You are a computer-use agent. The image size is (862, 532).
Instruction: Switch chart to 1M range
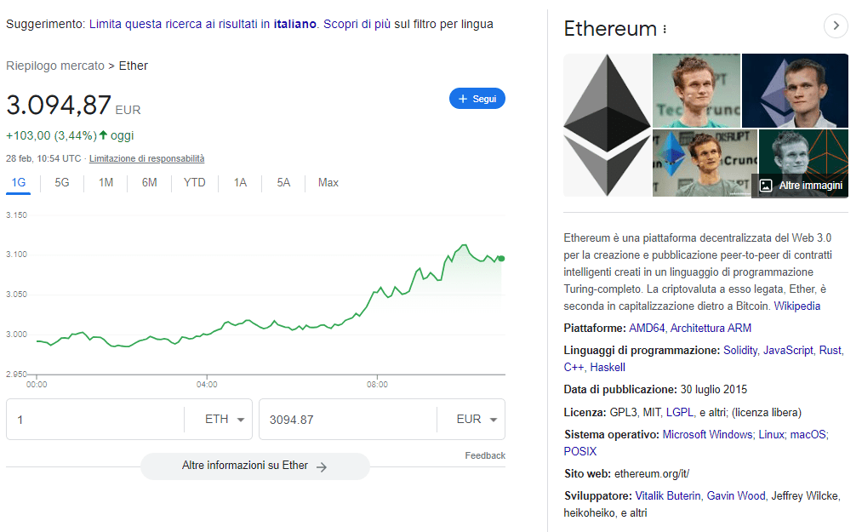coord(106,182)
